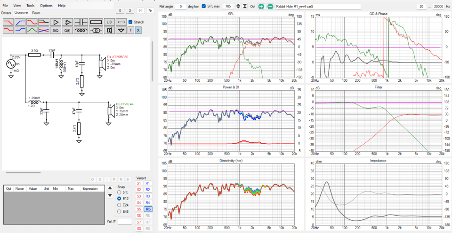This screenshot has height=233, width=452.
Task: Load variant S1
Action: (x=139, y=183)
